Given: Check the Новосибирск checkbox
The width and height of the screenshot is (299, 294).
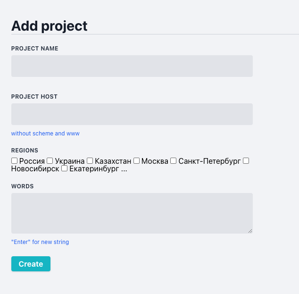Looking at the screenshot, I should coord(246,161).
